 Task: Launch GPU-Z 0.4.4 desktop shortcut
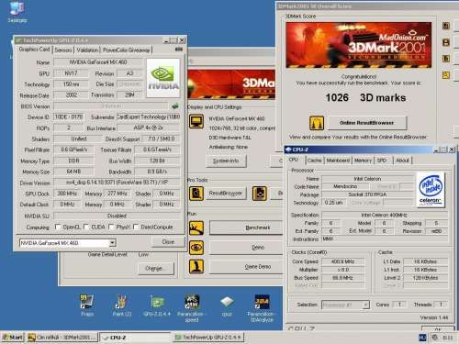(x=157, y=302)
